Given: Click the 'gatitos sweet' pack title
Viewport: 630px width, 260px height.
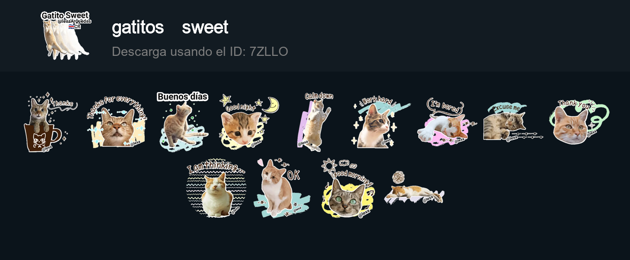Looking at the screenshot, I should (x=170, y=27).
